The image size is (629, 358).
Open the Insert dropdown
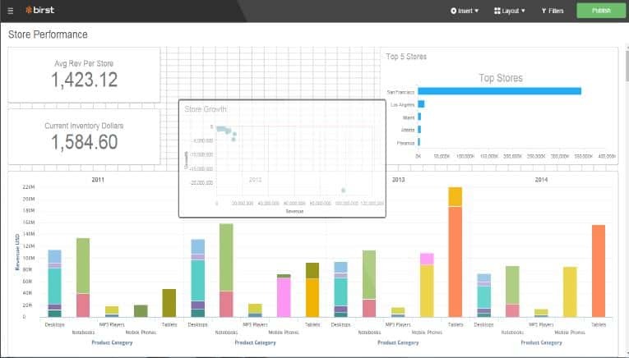[x=465, y=11]
